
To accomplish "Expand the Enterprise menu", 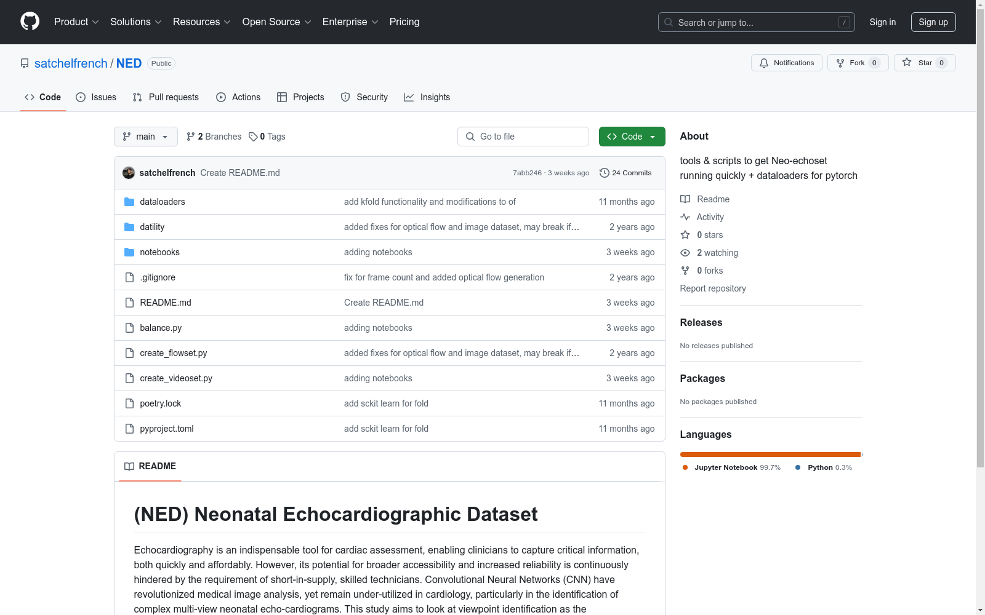I will 350,22.
